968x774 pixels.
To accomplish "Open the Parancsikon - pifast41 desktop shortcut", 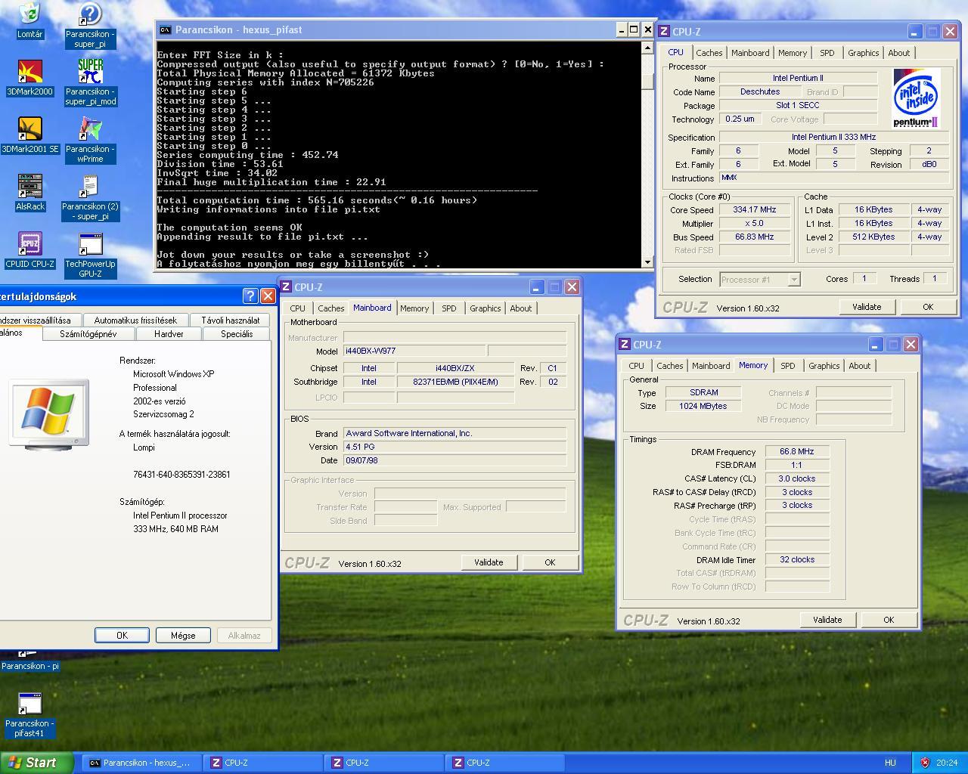I will (x=29, y=714).
